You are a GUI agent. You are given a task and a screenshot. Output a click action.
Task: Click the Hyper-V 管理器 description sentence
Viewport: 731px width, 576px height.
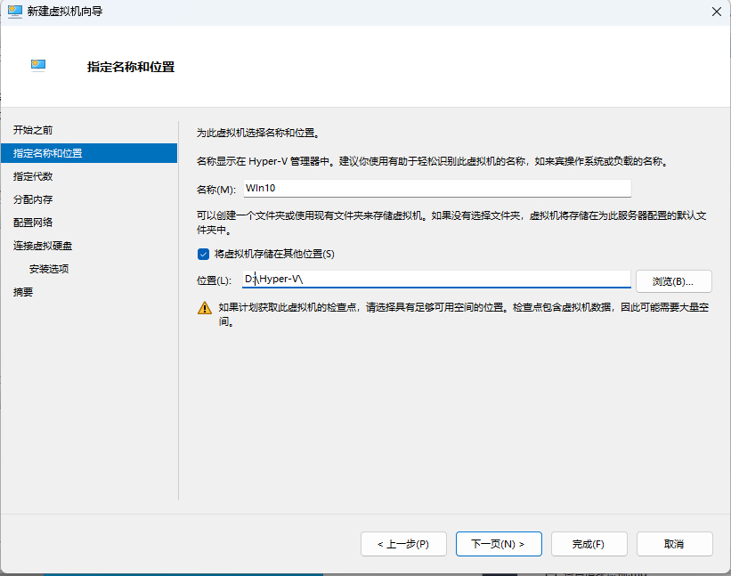coord(433,162)
